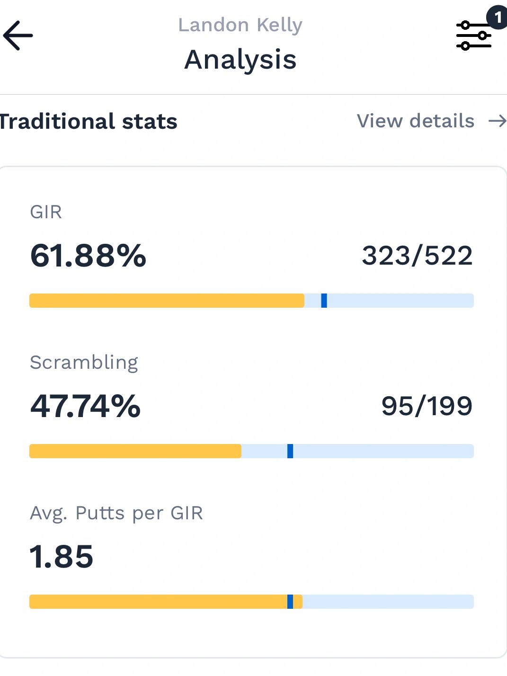Tap the Scrambling stat label
This screenshot has width=507, height=676.
tap(84, 363)
